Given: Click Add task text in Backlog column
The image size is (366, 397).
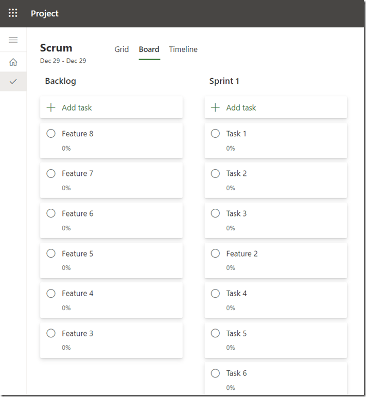Looking at the screenshot, I should click(77, 107).
